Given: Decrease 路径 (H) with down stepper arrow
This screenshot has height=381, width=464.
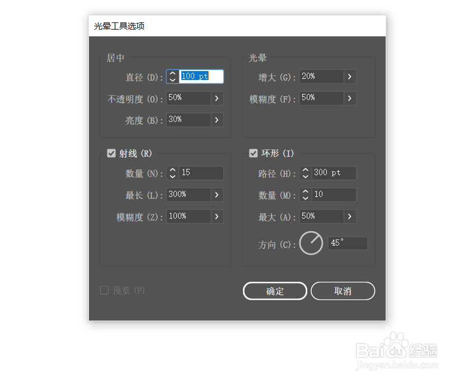Looking at the screenshot, I should 306,176.
